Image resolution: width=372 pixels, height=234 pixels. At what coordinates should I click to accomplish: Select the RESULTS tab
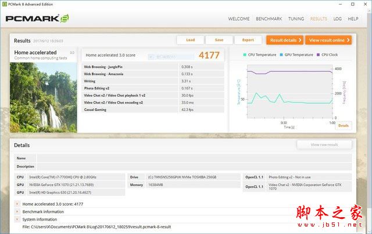[319, 19]
